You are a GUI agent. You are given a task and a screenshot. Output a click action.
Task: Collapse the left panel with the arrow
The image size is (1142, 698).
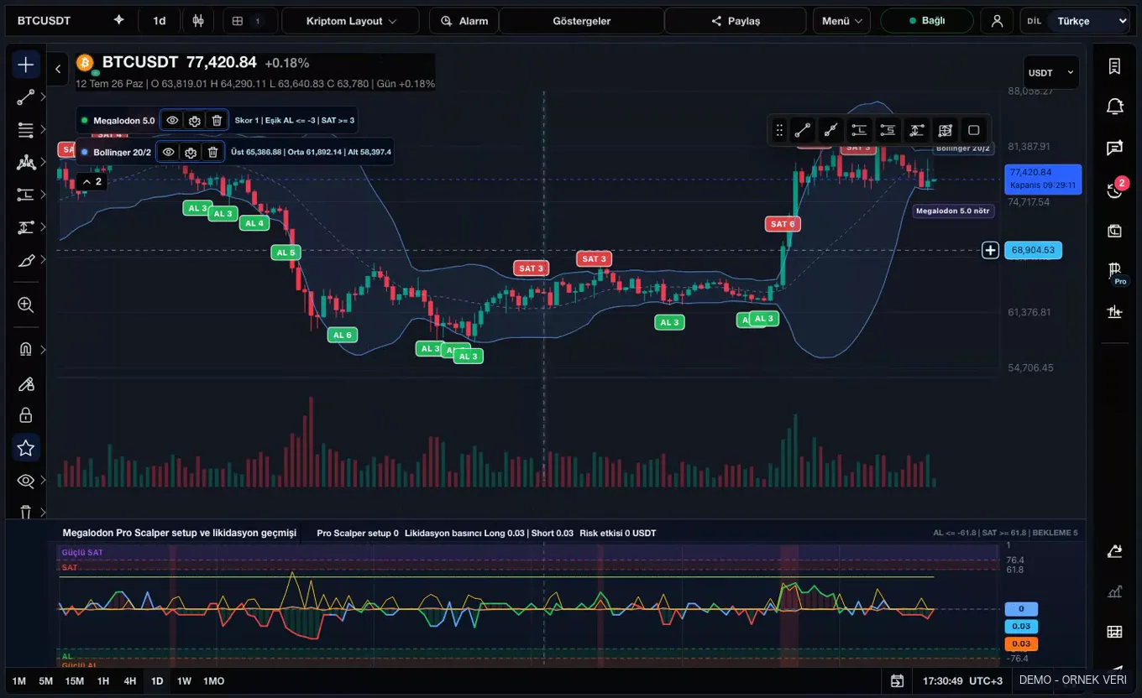[x=58, y=69]
